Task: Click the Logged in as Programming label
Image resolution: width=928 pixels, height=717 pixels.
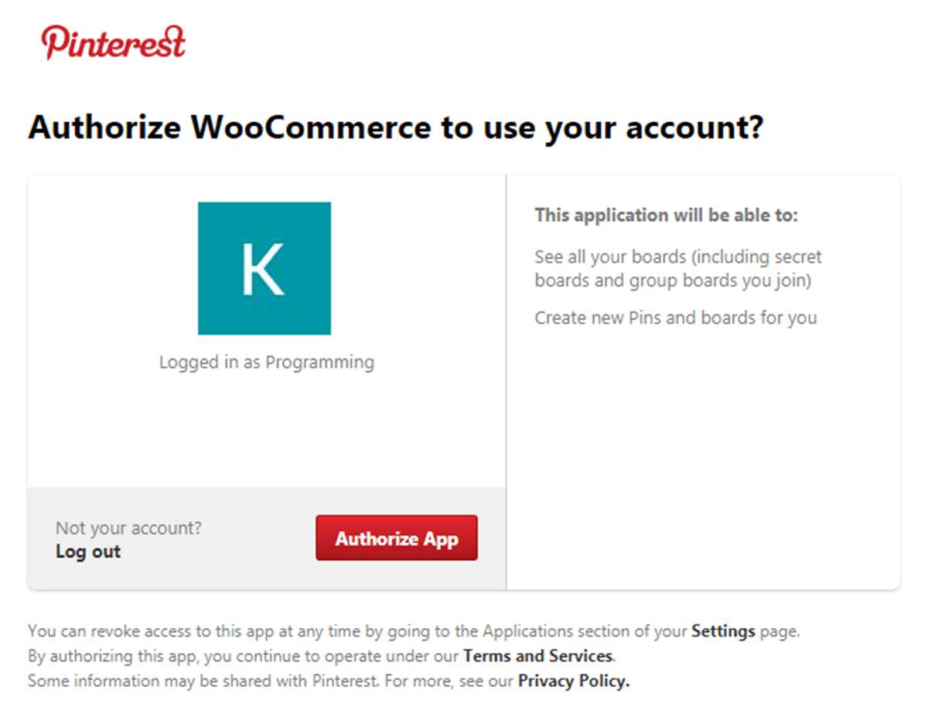Action: point(267,362)
